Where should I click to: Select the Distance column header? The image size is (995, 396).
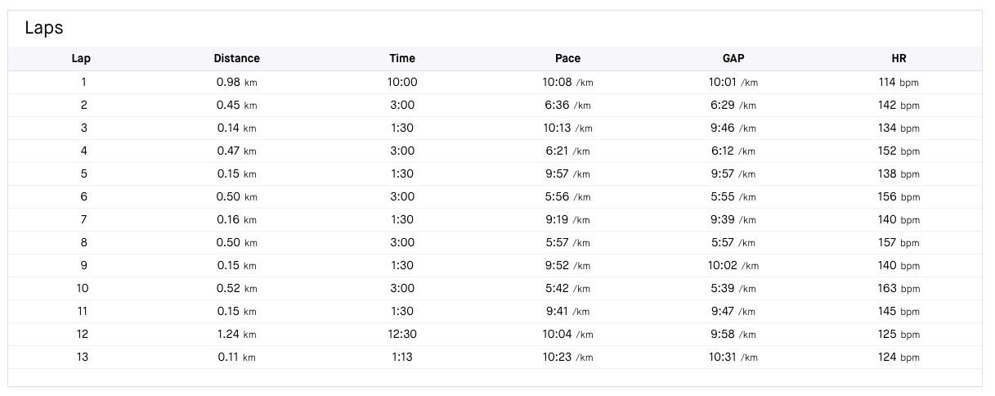pyautogui.click(x=237, y=59)
